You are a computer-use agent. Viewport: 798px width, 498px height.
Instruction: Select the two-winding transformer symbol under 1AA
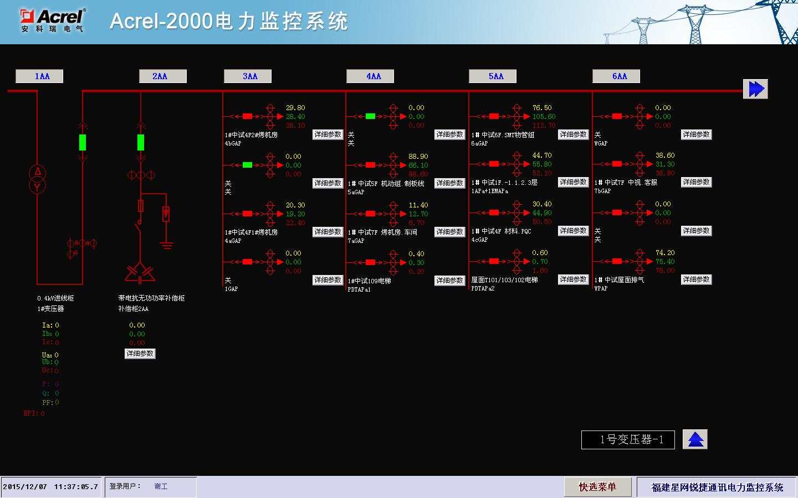(38, 179)
